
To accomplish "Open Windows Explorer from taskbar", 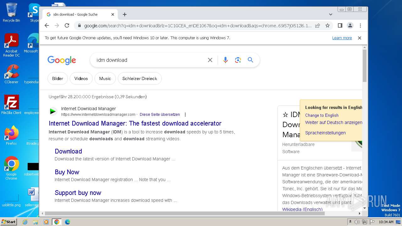I will click(x=35, y=222).
